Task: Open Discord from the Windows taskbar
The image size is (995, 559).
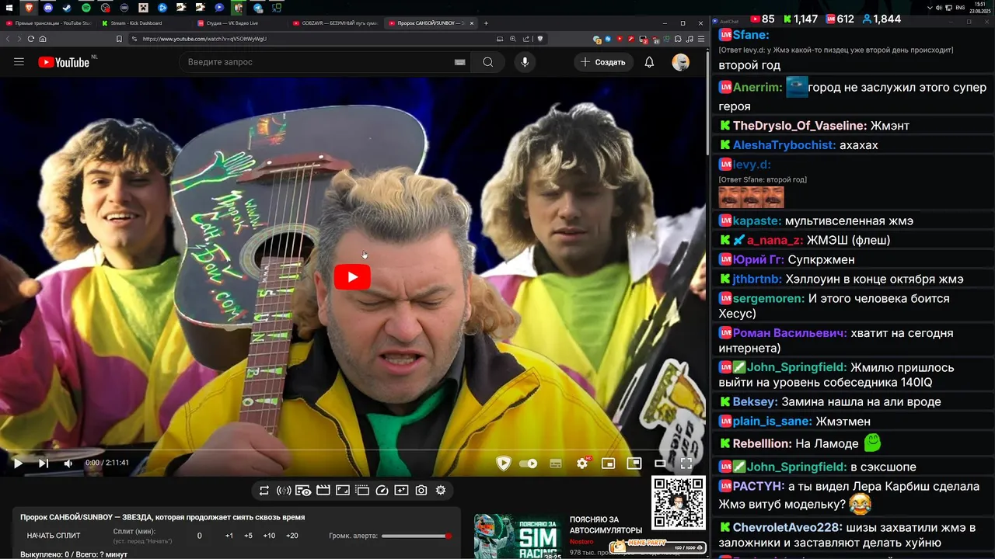Action: 48,7
